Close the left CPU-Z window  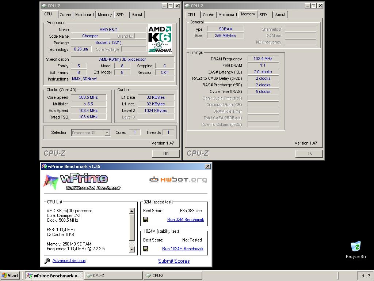pos(177,6)
